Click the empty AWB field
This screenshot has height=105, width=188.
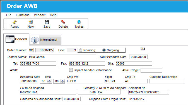(39, 70)
